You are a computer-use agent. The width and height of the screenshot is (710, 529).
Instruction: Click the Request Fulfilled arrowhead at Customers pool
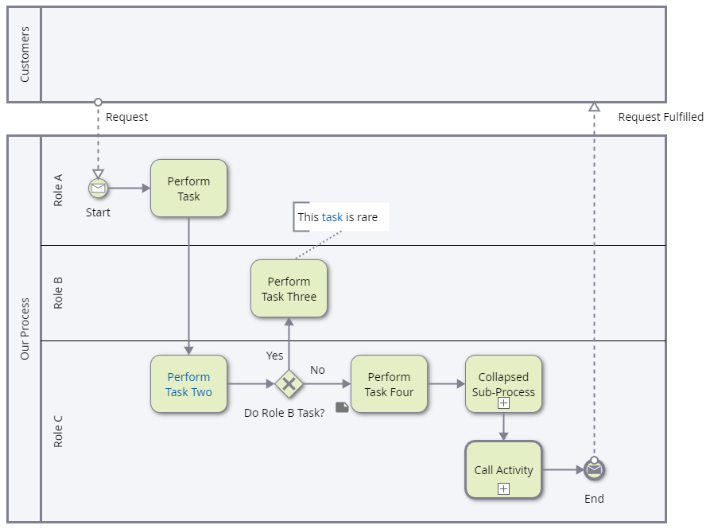[593, 107]
